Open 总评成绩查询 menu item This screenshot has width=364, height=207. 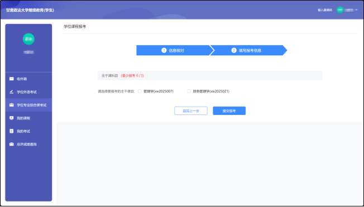(x=28, y=144)
